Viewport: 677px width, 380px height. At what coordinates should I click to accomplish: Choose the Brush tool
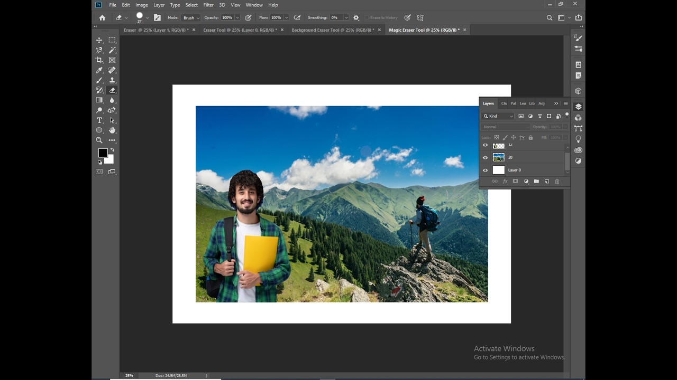click(99, 80)
